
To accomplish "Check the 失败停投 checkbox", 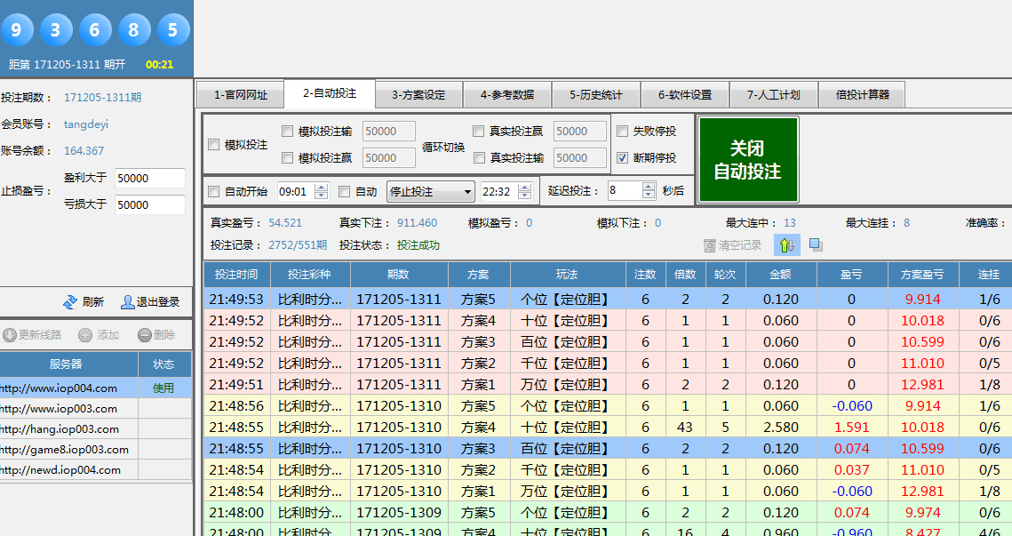I will pos(623,131).
